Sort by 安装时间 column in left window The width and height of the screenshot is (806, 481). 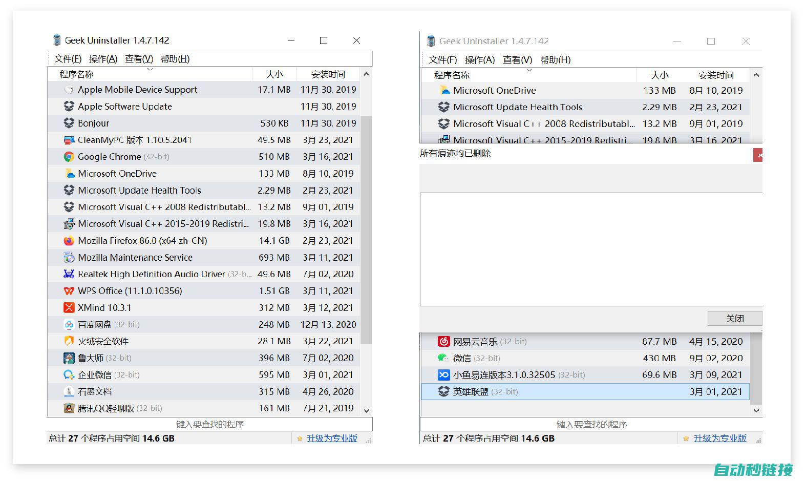(328, 75)
